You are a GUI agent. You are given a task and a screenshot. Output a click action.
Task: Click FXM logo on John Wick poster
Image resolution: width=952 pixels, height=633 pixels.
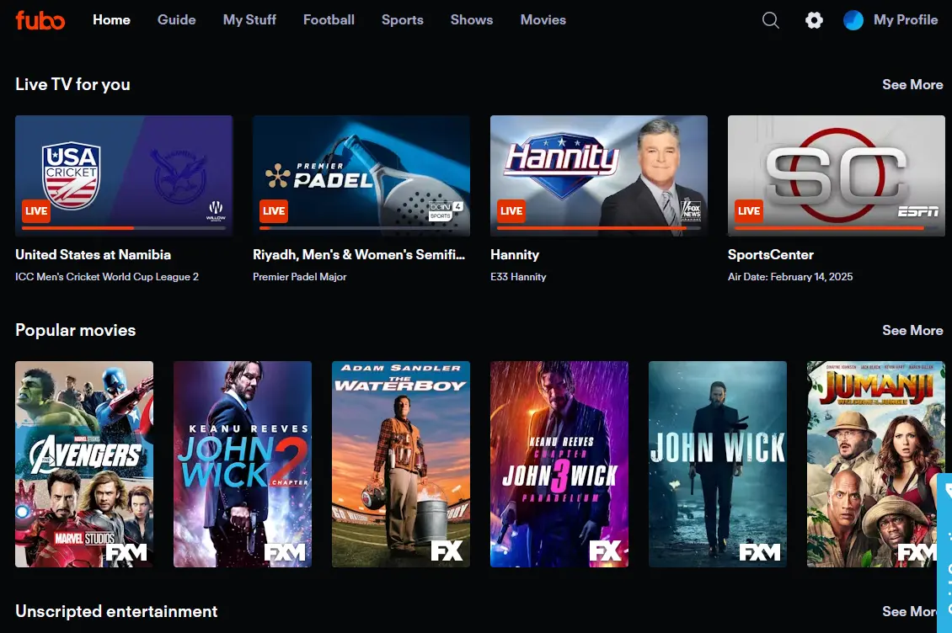pos(760,551)
